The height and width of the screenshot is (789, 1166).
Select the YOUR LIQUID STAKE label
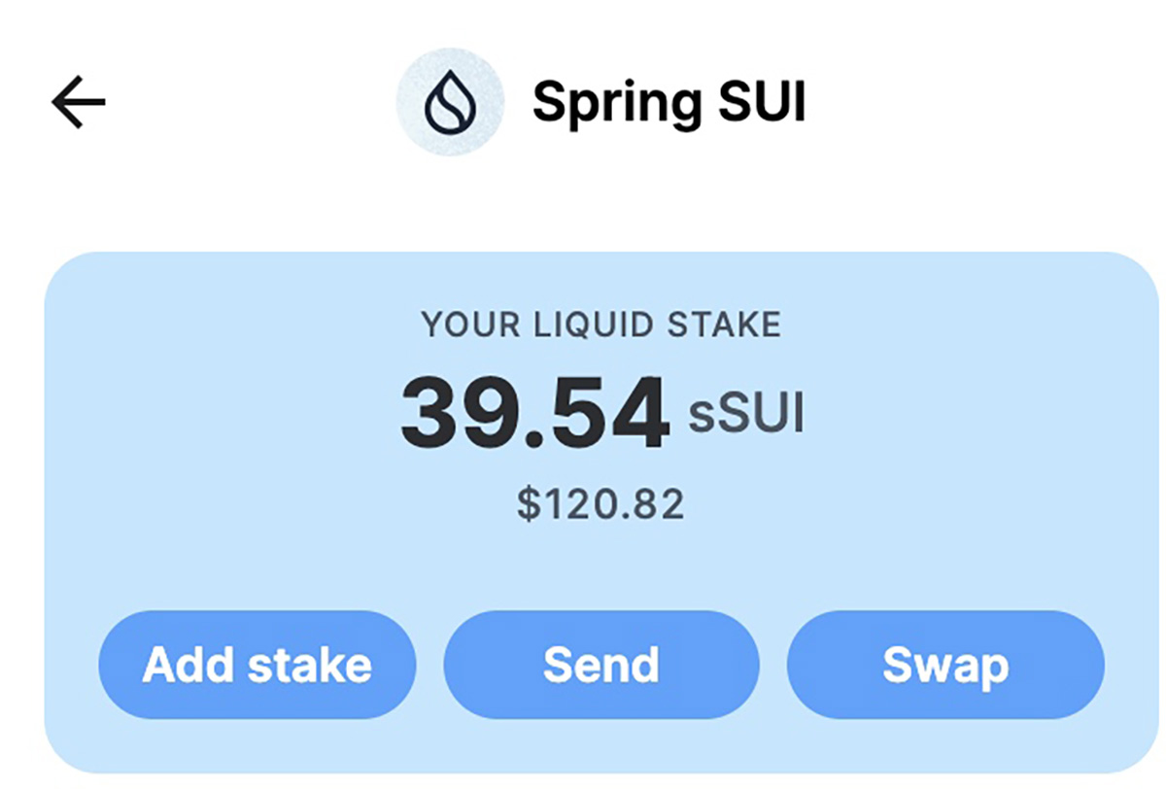(601, 325)
